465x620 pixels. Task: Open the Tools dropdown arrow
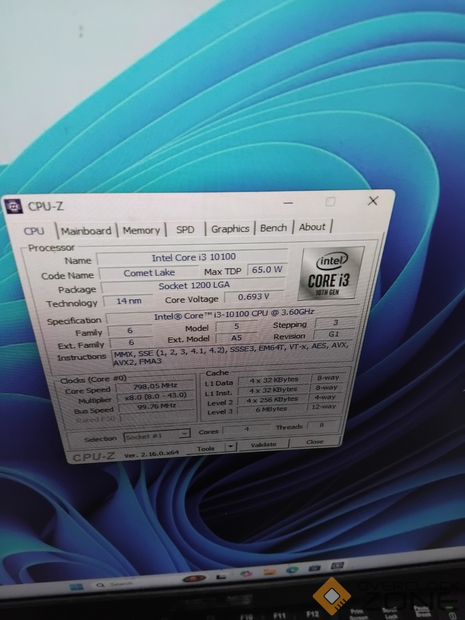tap(230, 446)
